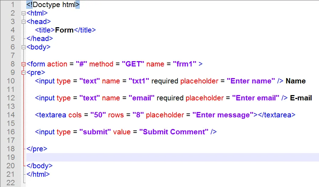The height and width of the screenshot is (187, 319).
Task: Click the closing head tag
Action: (40, 39)
